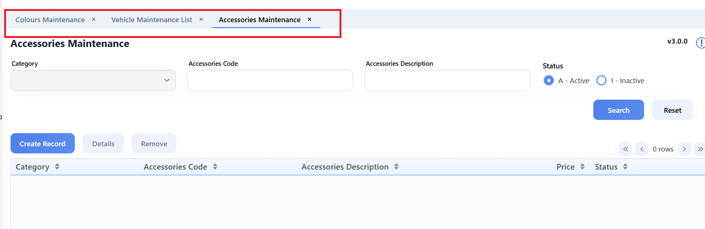Select the A - Active status radio
This screenshot has height=229, width=705.
point(549,80)
